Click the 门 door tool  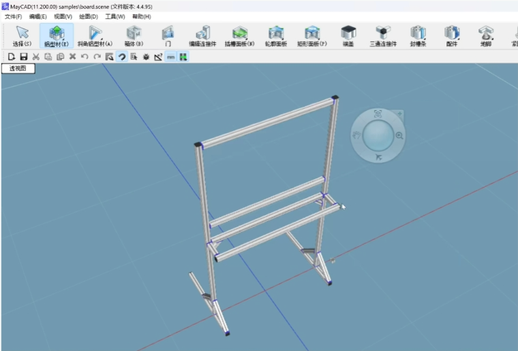(x=168, y=35)
